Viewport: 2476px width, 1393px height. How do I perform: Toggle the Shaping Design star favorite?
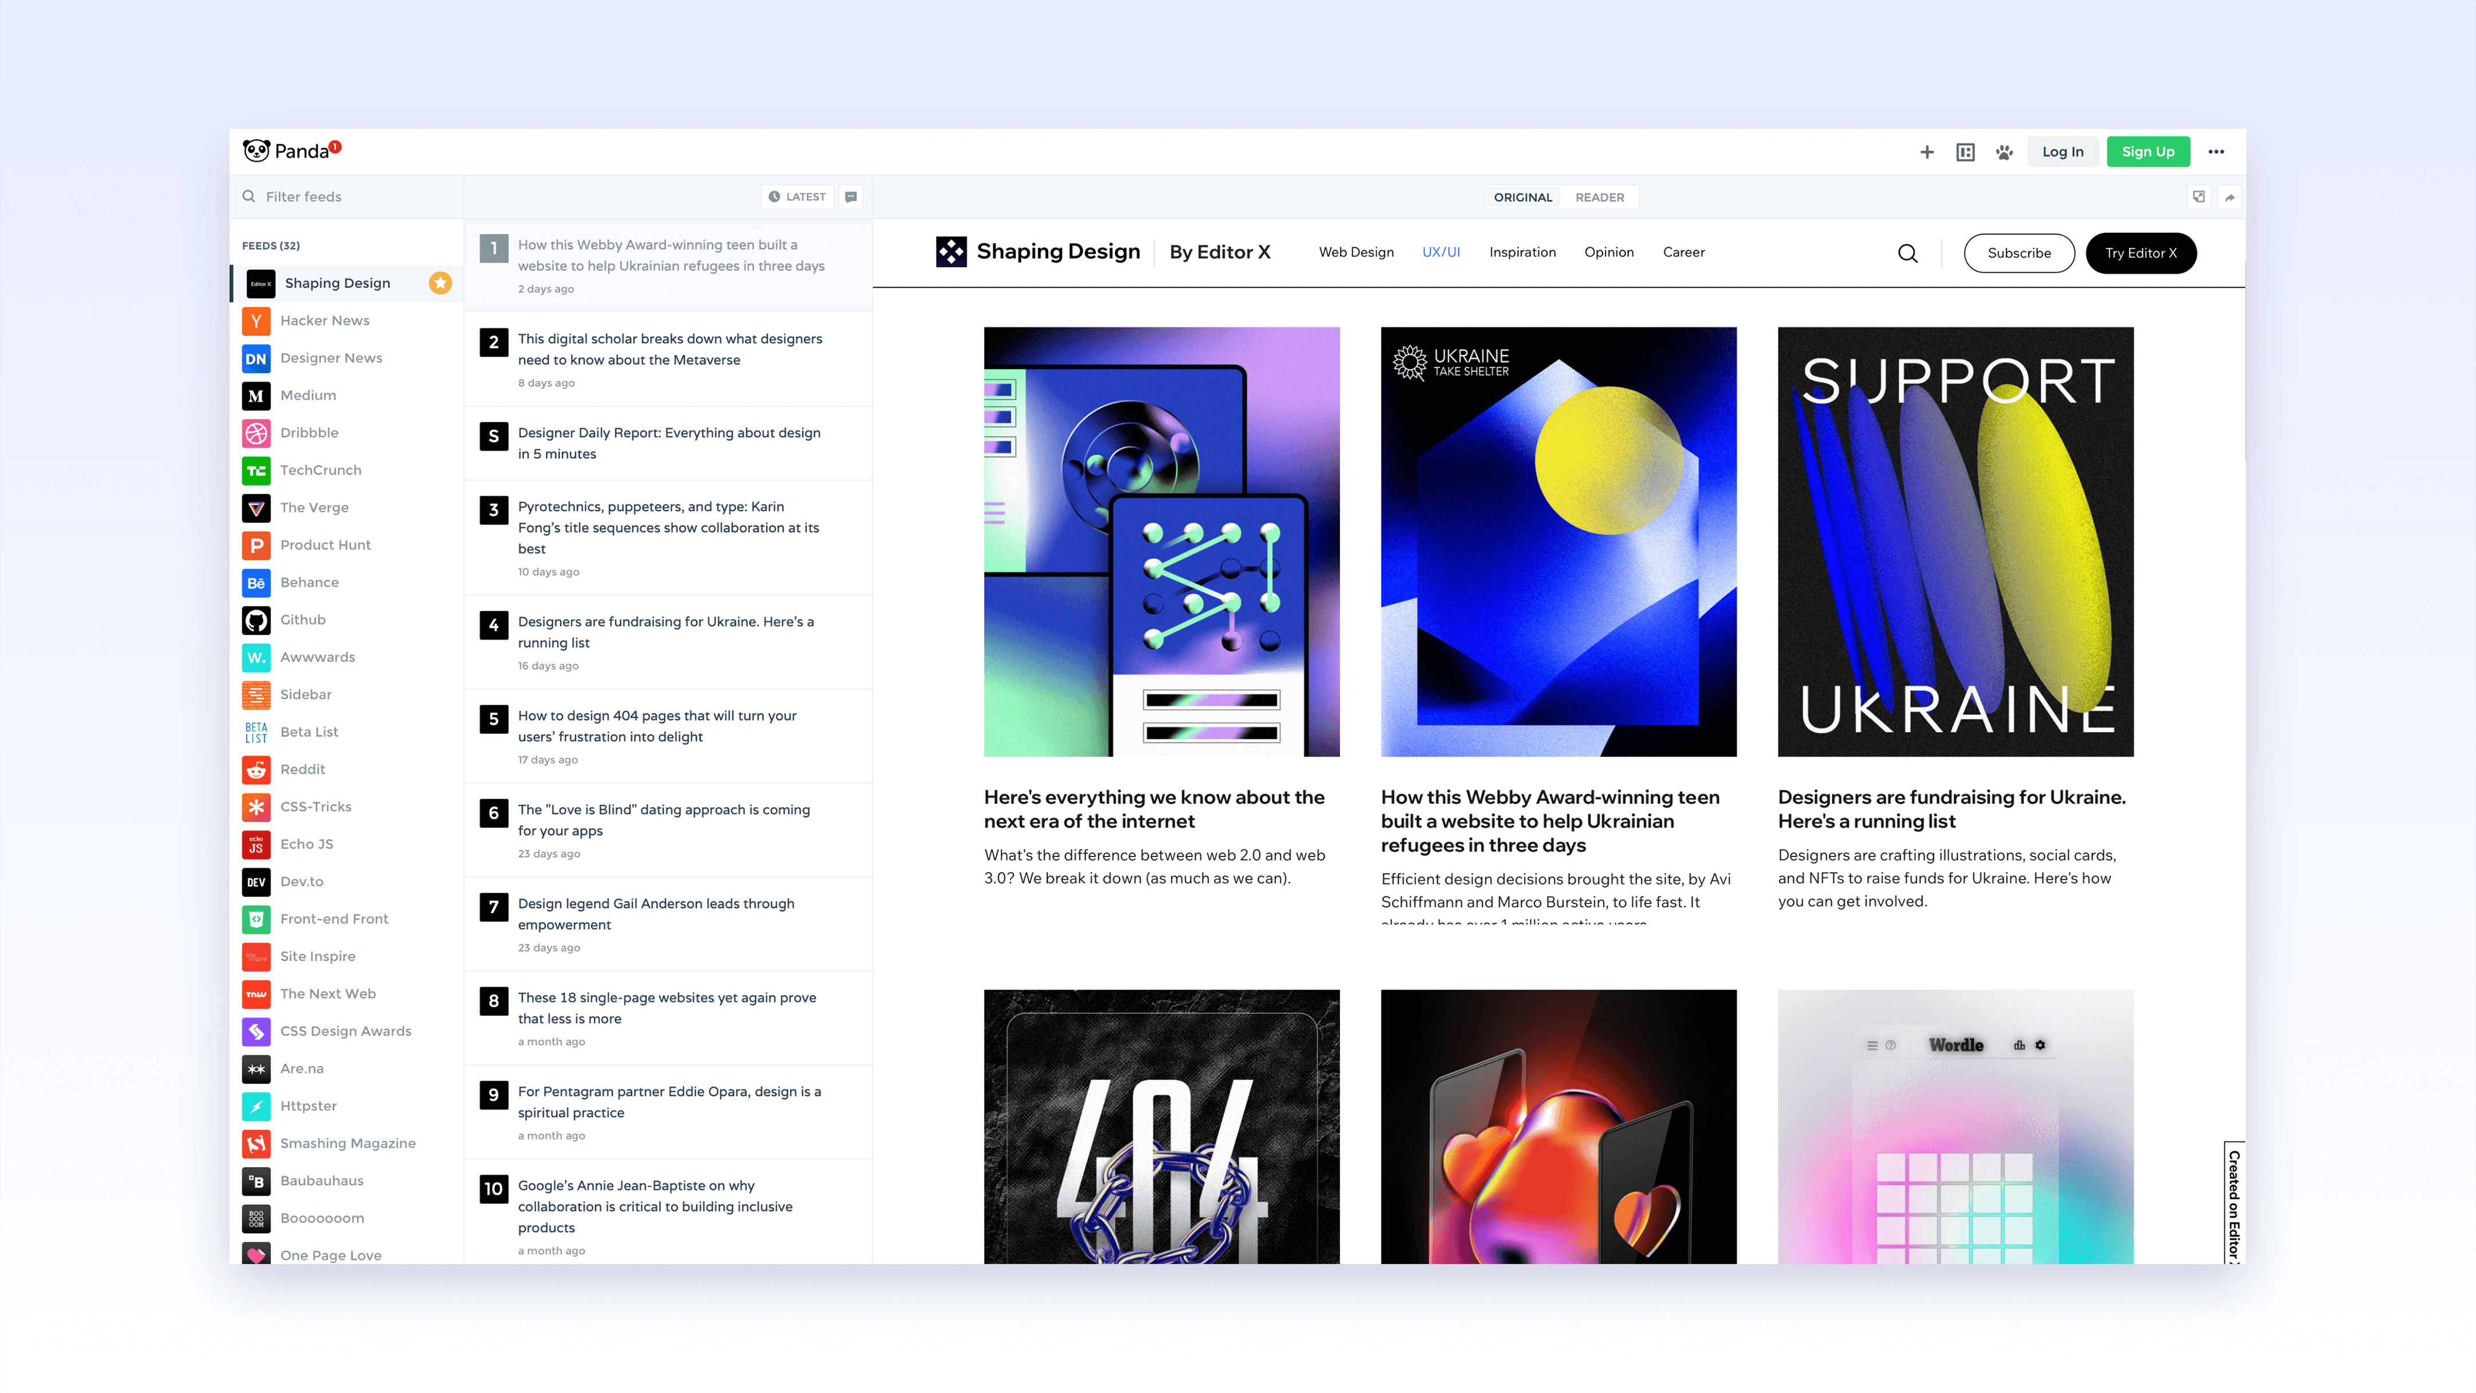[x=440, y=283]
